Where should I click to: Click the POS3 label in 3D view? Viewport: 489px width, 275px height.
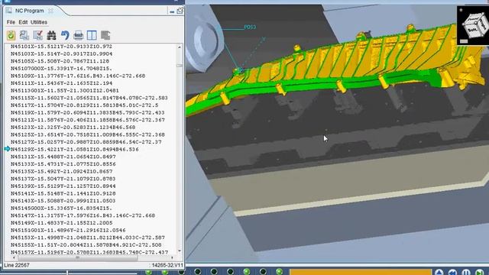pyautogui.click(x=250, y=27)
